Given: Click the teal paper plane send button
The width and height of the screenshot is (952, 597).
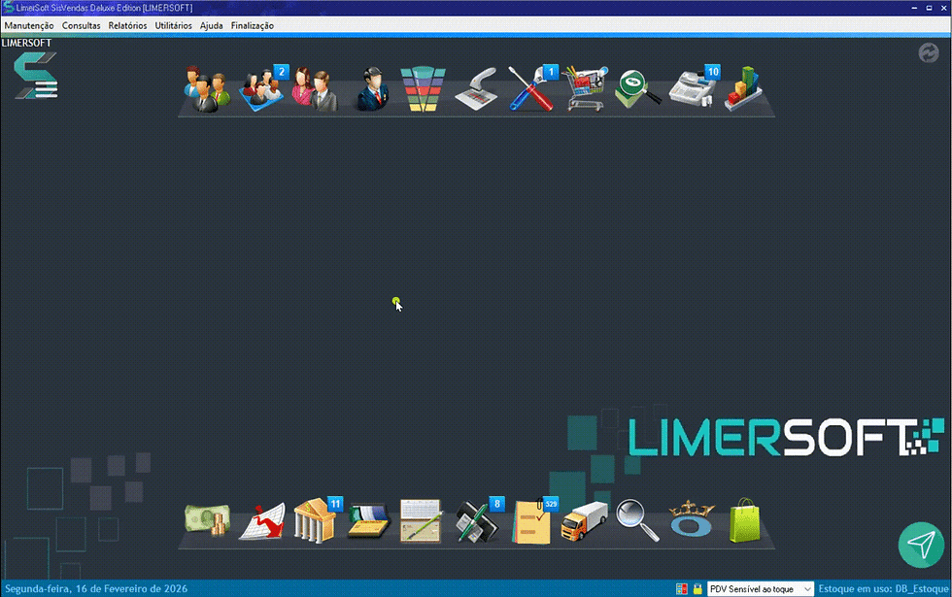Looking at the screenshot, I should click(921, 545).
